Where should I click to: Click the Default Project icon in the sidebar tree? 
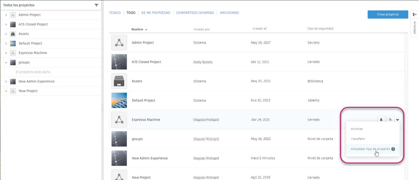coord(13,44)
